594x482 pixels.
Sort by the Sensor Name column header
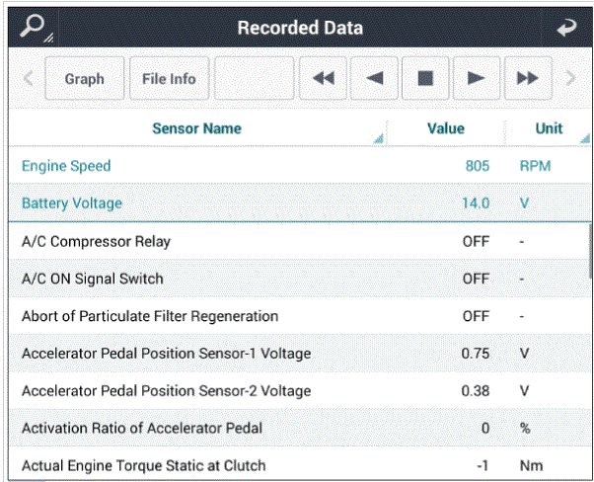pyautogui.click(x=197, y=128)
